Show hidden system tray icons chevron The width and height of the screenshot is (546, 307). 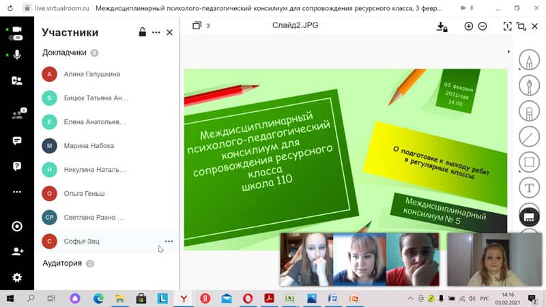(x=411, y=298)
